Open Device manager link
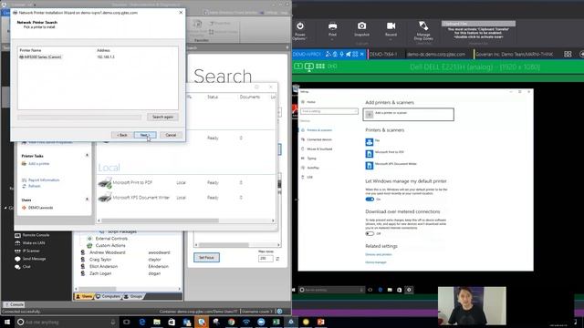Viewport: 584px width, 328px height. point(376,262)
